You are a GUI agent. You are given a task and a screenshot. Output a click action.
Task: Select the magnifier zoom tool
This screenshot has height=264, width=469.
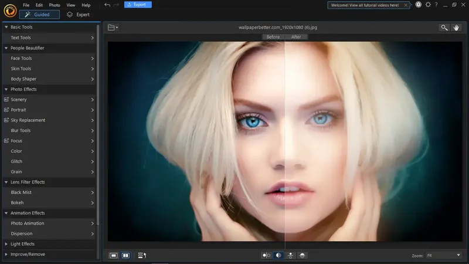445,28
